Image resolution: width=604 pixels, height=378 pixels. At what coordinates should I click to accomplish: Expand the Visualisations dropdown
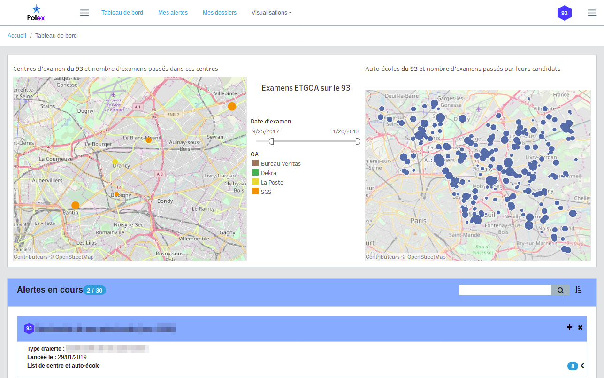tap(271, 13)
